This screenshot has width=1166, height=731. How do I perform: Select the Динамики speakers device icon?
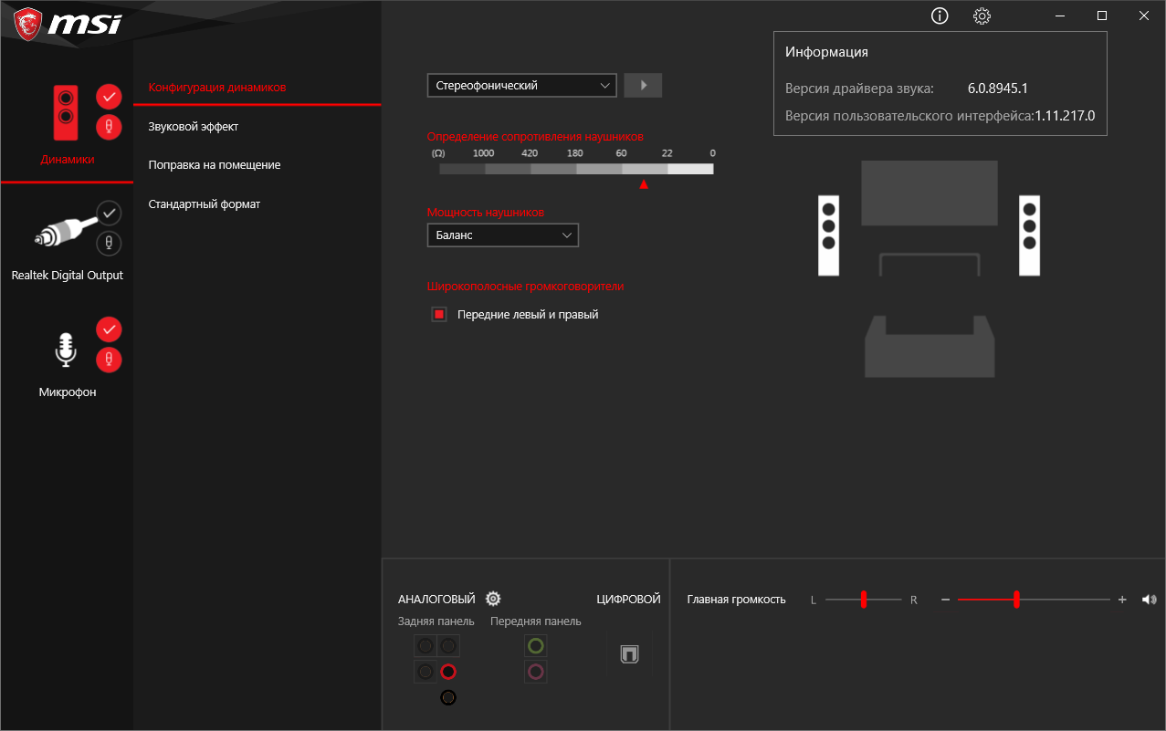click(66, 112)
